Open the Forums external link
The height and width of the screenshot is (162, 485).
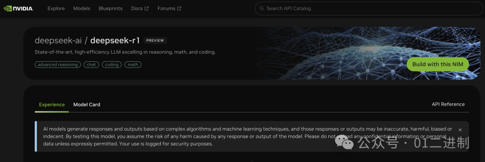[169, 9]
